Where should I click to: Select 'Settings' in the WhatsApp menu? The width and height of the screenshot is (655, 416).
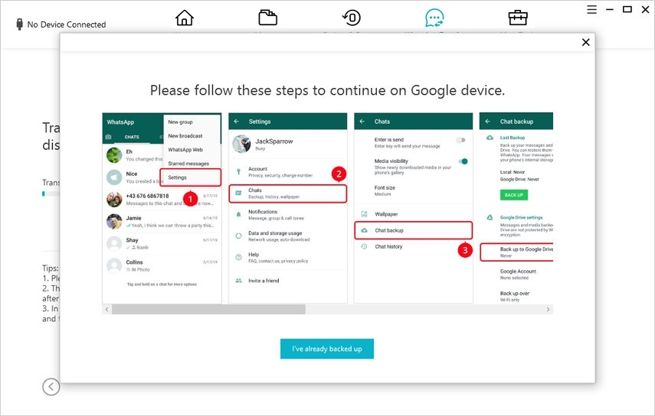pos(191,177)
